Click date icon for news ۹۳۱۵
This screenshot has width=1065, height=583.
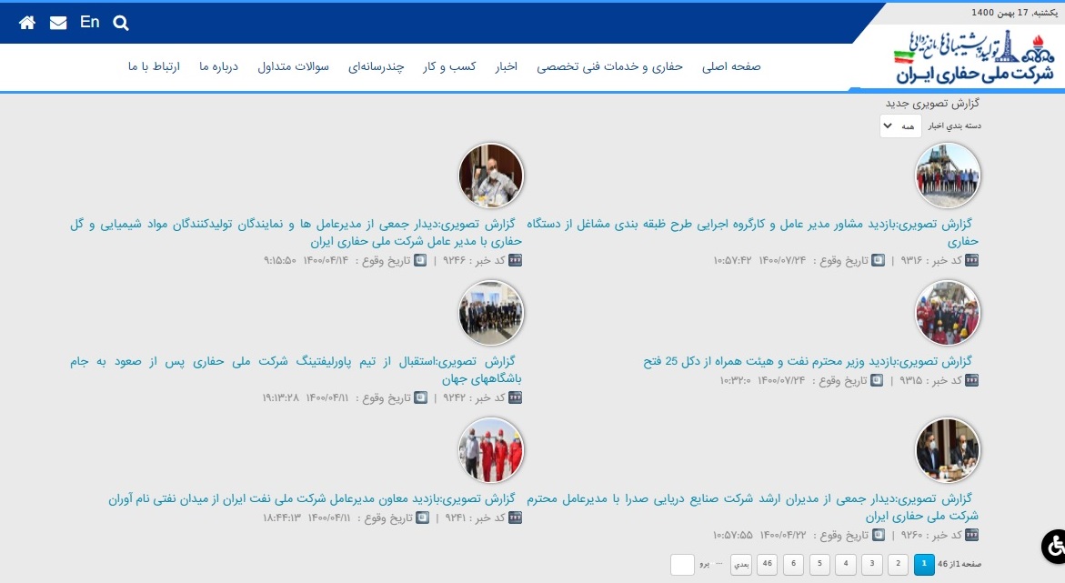pos(877,380)
